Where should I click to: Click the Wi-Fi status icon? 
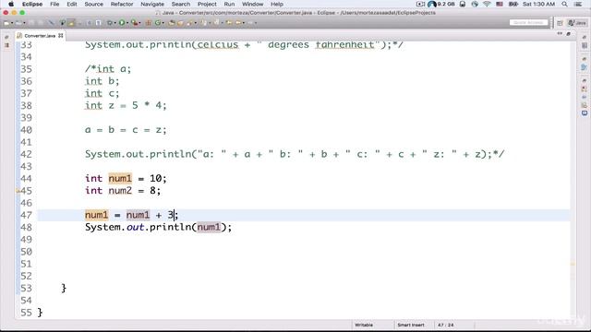click(x=487, y=4)
